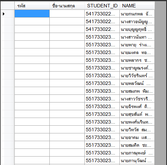Select name cell นายพายุ ร่างเ...
Viewport: 167px width, 165px height.
[137, 45]
